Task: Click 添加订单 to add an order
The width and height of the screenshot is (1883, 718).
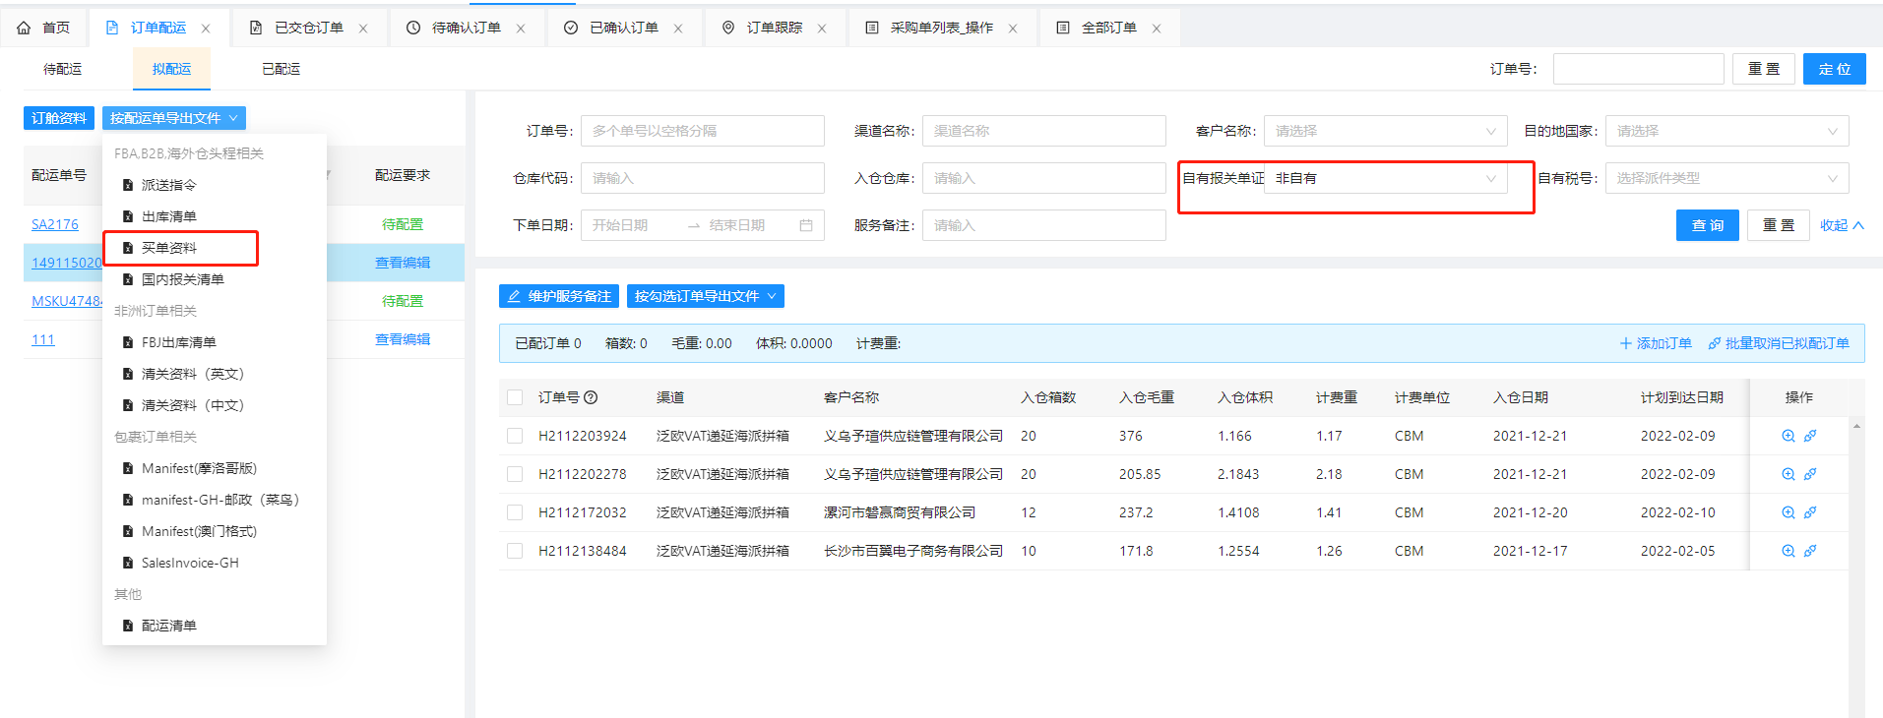Action: click(x=1656, y=343)
